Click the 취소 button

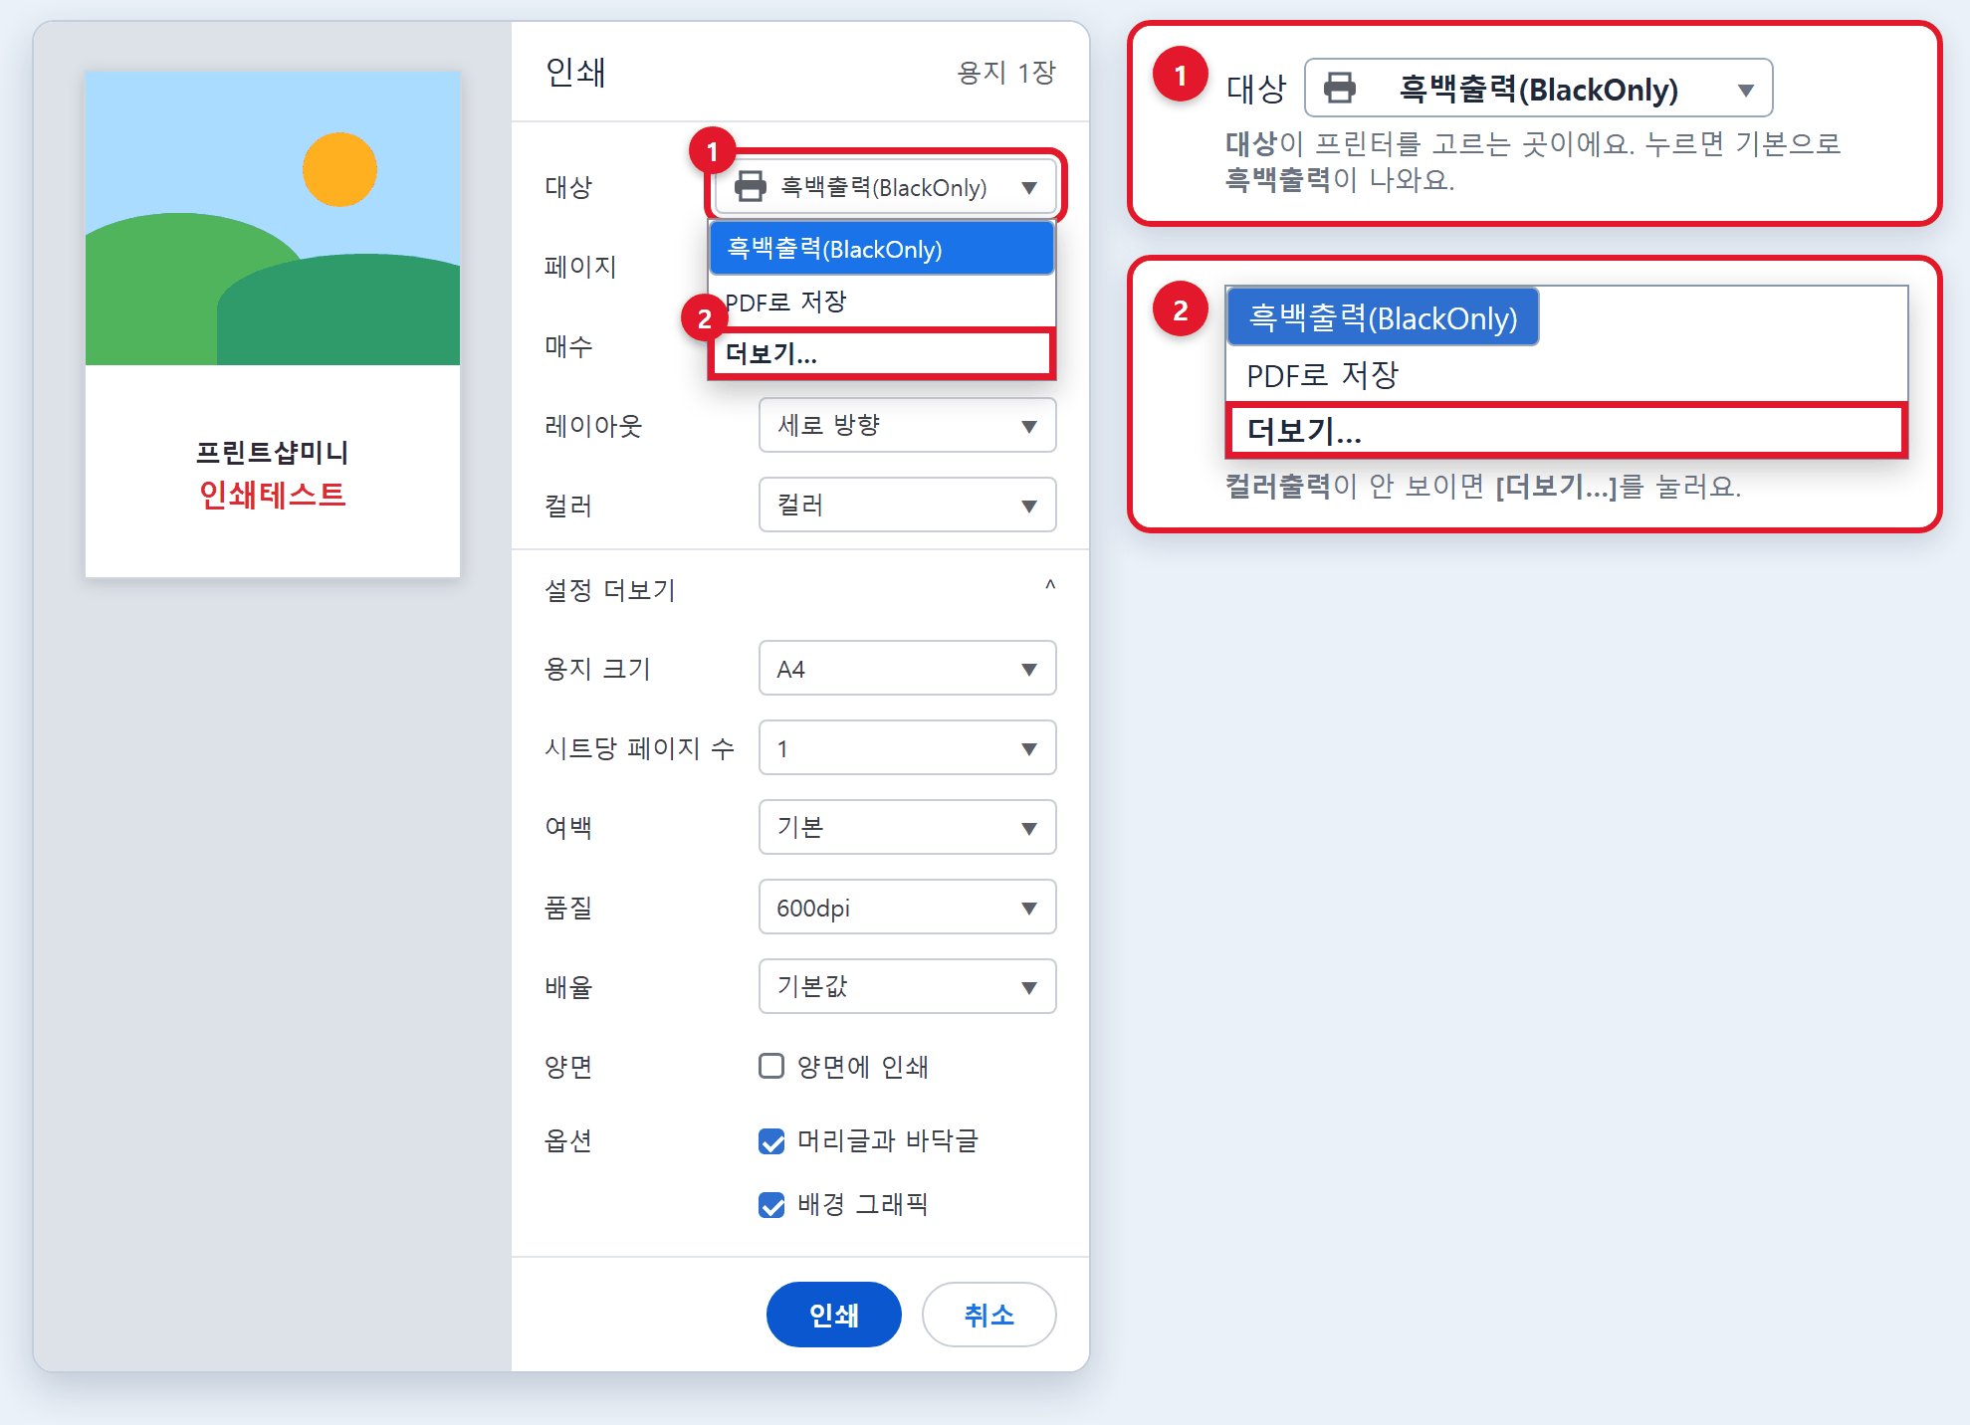pos(988,1315)
